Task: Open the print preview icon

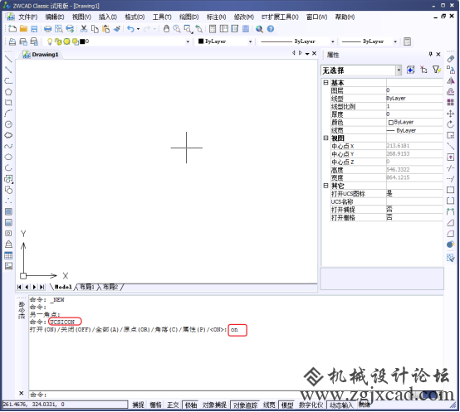Action: click(59, 29)
